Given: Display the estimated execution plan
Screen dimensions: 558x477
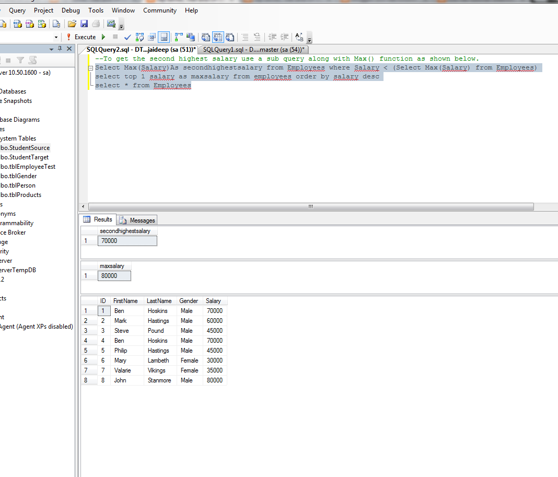Looking at the screenshot, I should point(140,37).
